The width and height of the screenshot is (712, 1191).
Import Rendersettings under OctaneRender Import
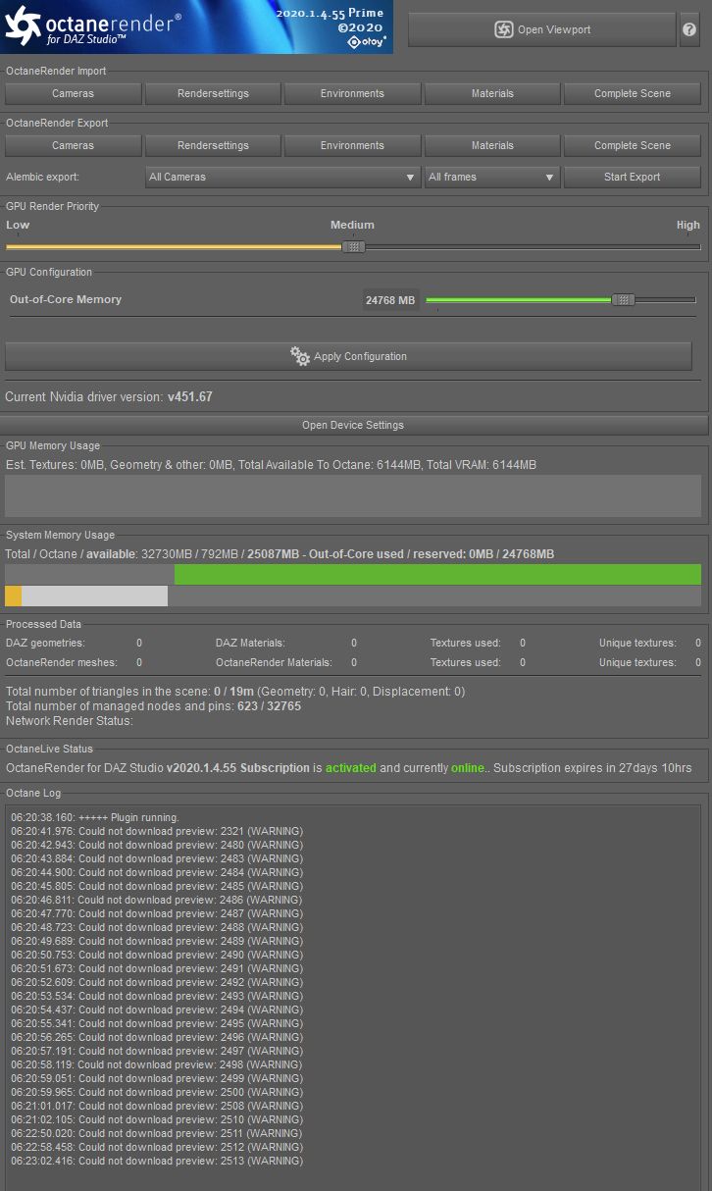click(x=213, y=93)
